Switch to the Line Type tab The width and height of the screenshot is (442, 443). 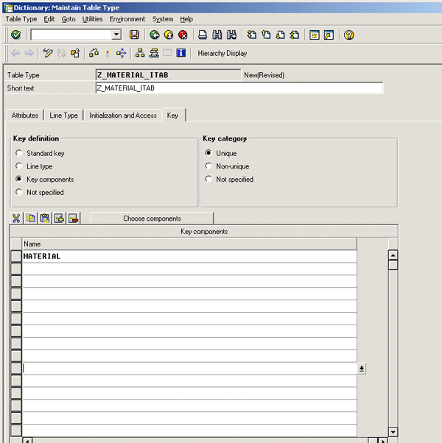point(63,116)
